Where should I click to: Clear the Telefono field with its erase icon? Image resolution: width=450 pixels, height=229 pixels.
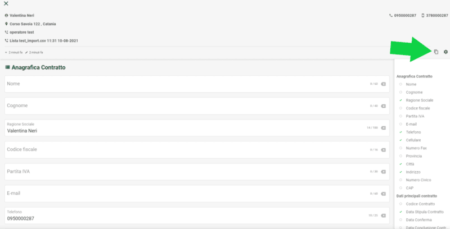(x=383, y=216)
